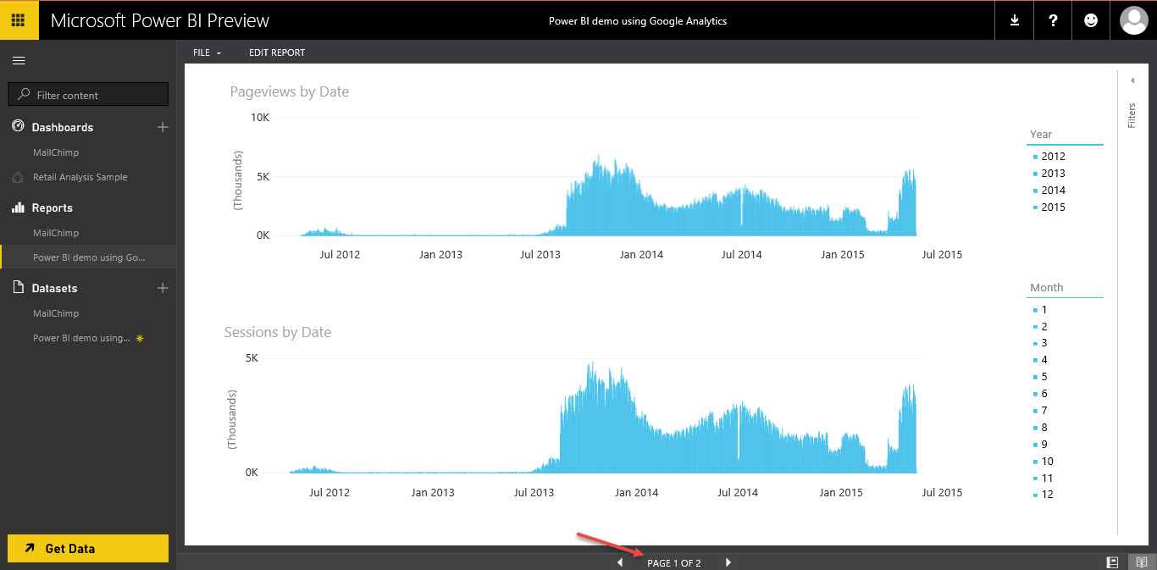Screen dimensions: 1157x570
Task: Click the download icon in the top bar
Action: pyautogui.click(x=1014, y=19)
